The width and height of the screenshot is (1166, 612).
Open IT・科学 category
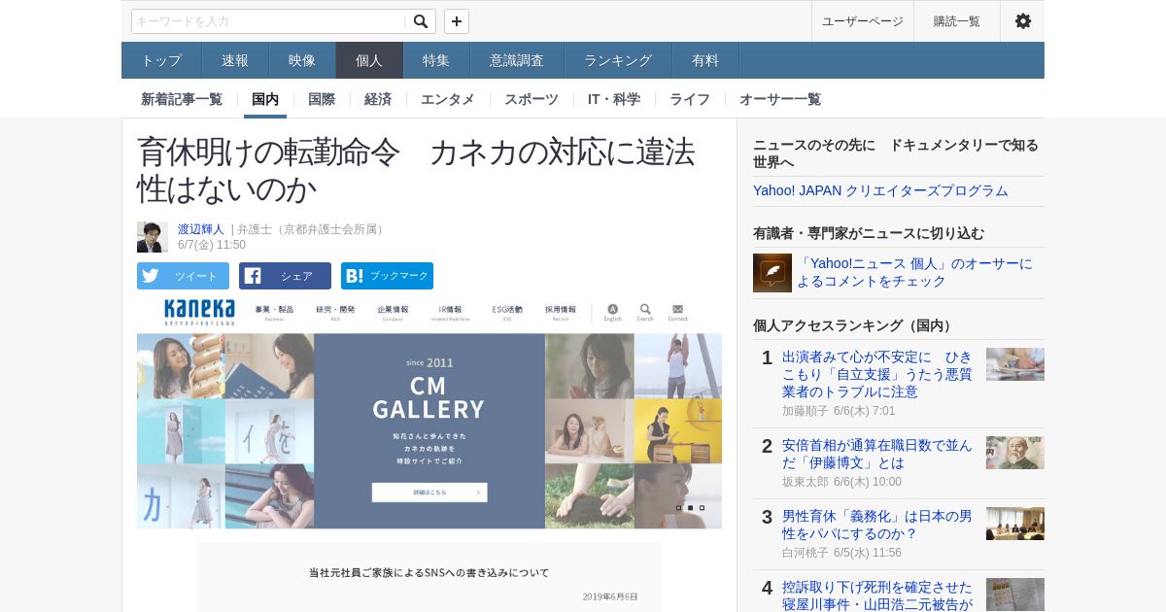click(x=614, y=99)
